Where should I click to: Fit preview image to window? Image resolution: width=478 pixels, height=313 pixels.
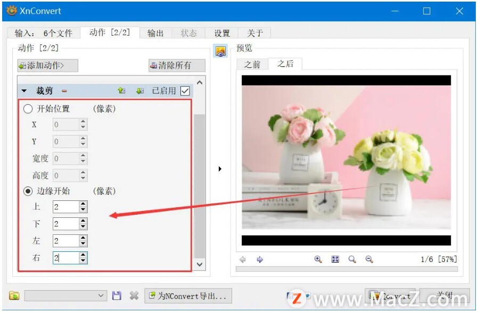point(335,259)
